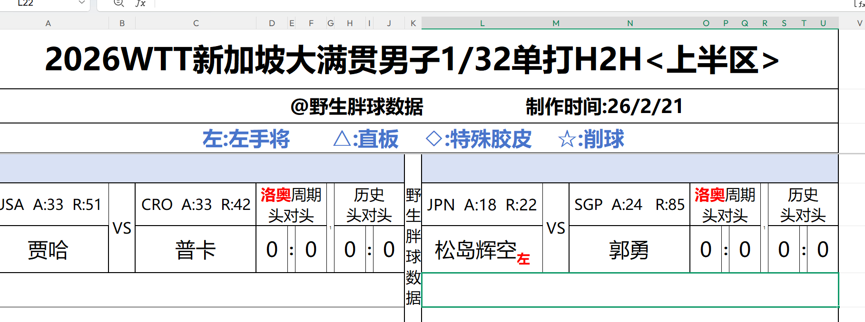Viewport: 865px width, 322px height.
Task: Click 洛奥周期头对头 header beside CRO
Action: click(291, 205)
